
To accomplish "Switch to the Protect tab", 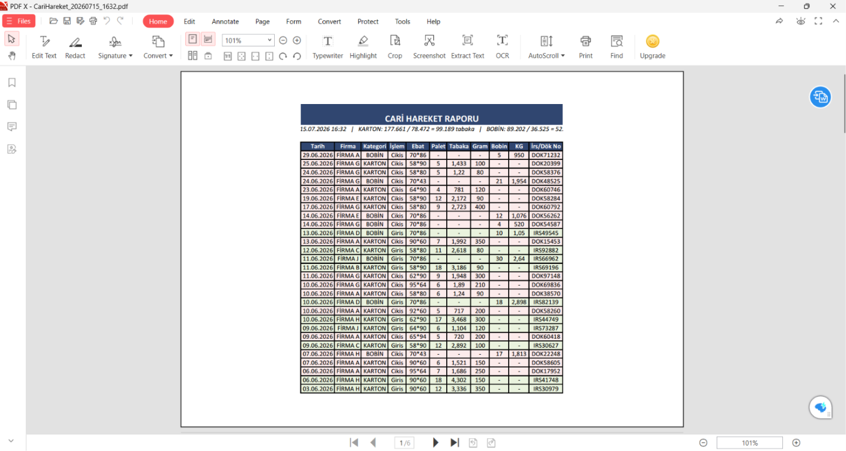I will click(368, 21).
